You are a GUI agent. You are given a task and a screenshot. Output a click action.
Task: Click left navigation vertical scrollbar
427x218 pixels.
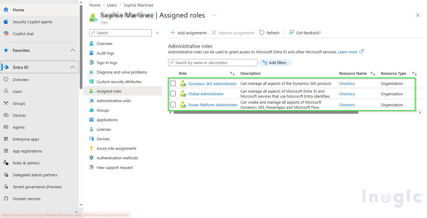[81, 47]
